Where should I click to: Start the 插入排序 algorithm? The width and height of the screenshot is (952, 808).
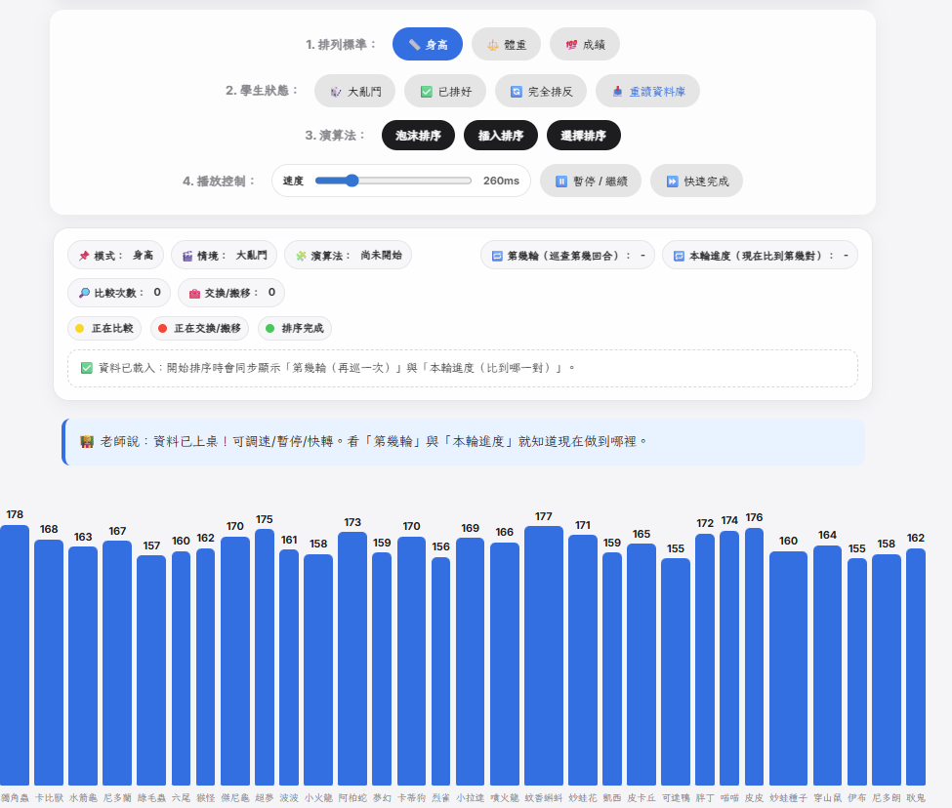(501, 136)
